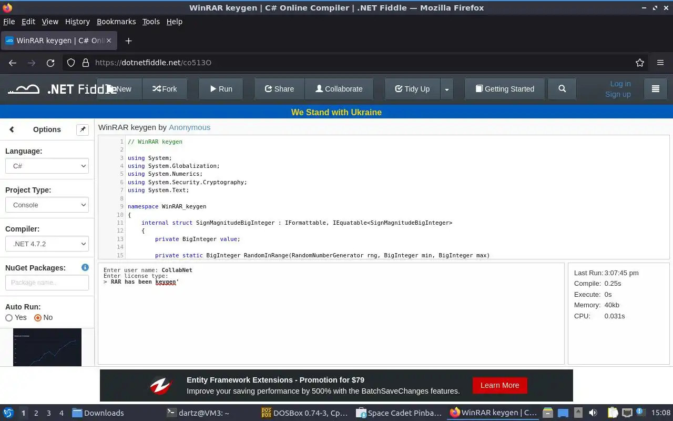Click the Tidy Up button
Image resolution: width=673 pixels, height=421 pixels.
413,89
